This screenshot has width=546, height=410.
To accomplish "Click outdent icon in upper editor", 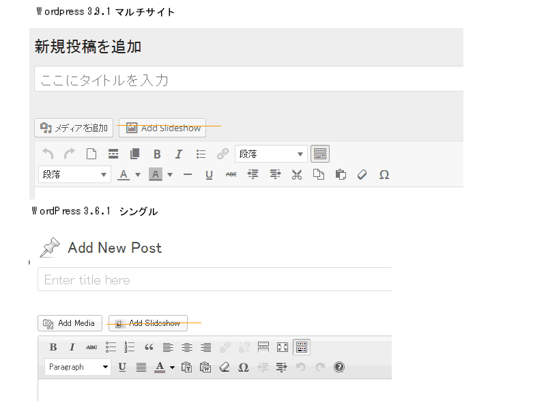I will (x=253, y=174).
